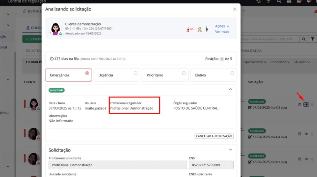The width and height of the screenshot is (317, 177).
Task: Click the second client avatar in the list
Action: click(34, 134)
